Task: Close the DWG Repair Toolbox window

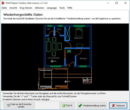Action: click(125, 3)
